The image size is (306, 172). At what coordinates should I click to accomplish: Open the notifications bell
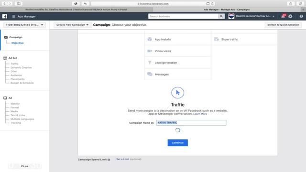[x=283, y=16]
